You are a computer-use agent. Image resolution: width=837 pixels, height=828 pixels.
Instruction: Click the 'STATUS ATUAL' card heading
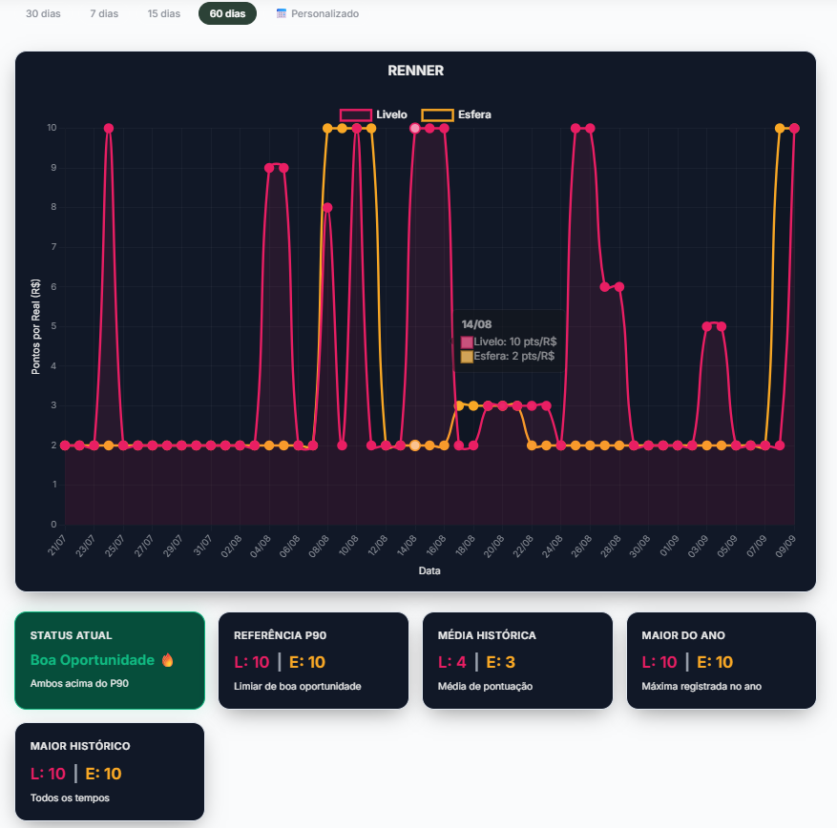(71, 635)
